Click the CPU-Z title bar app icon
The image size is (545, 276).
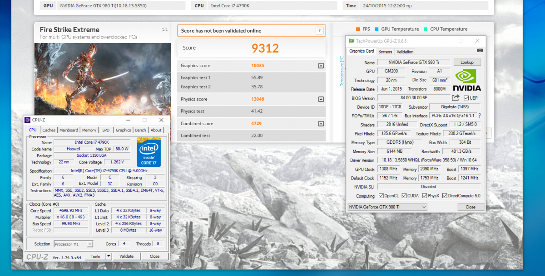[x=28, y=120]
